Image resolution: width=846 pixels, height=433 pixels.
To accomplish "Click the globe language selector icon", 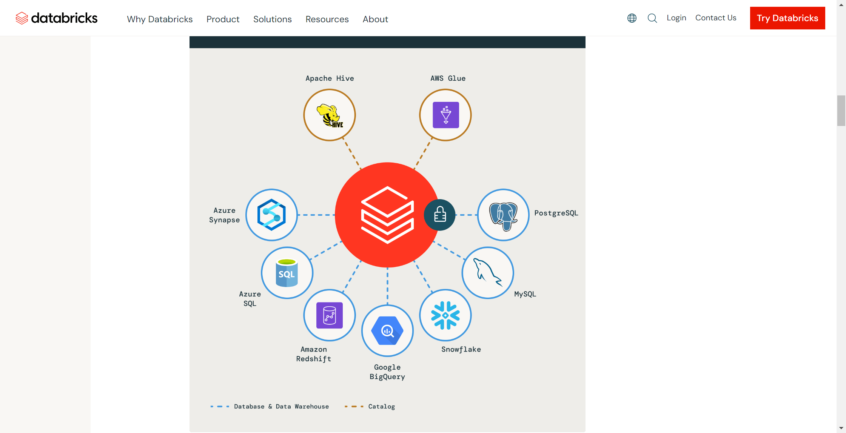I will pyautogui.click(x=632, y=18).
